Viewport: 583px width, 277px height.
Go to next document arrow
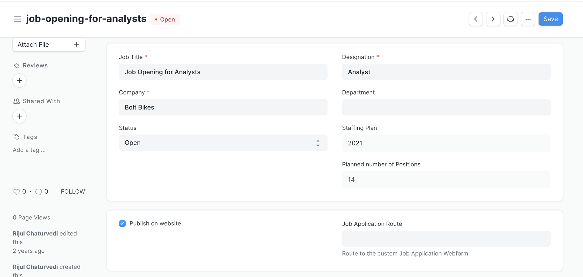493,19
